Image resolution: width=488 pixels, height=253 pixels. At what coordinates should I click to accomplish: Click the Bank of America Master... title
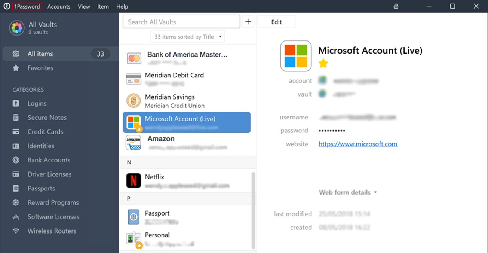click(187, 55)
